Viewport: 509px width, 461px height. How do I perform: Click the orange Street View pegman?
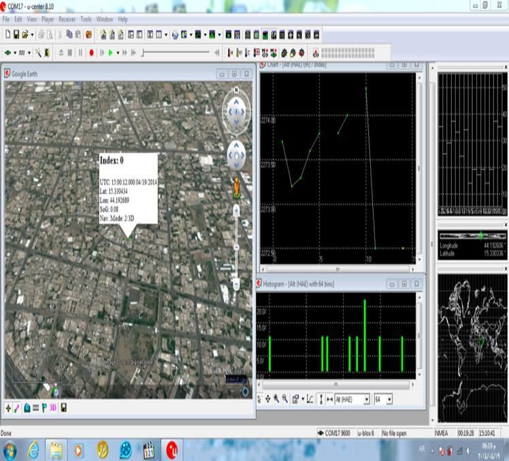pos(237,188)
